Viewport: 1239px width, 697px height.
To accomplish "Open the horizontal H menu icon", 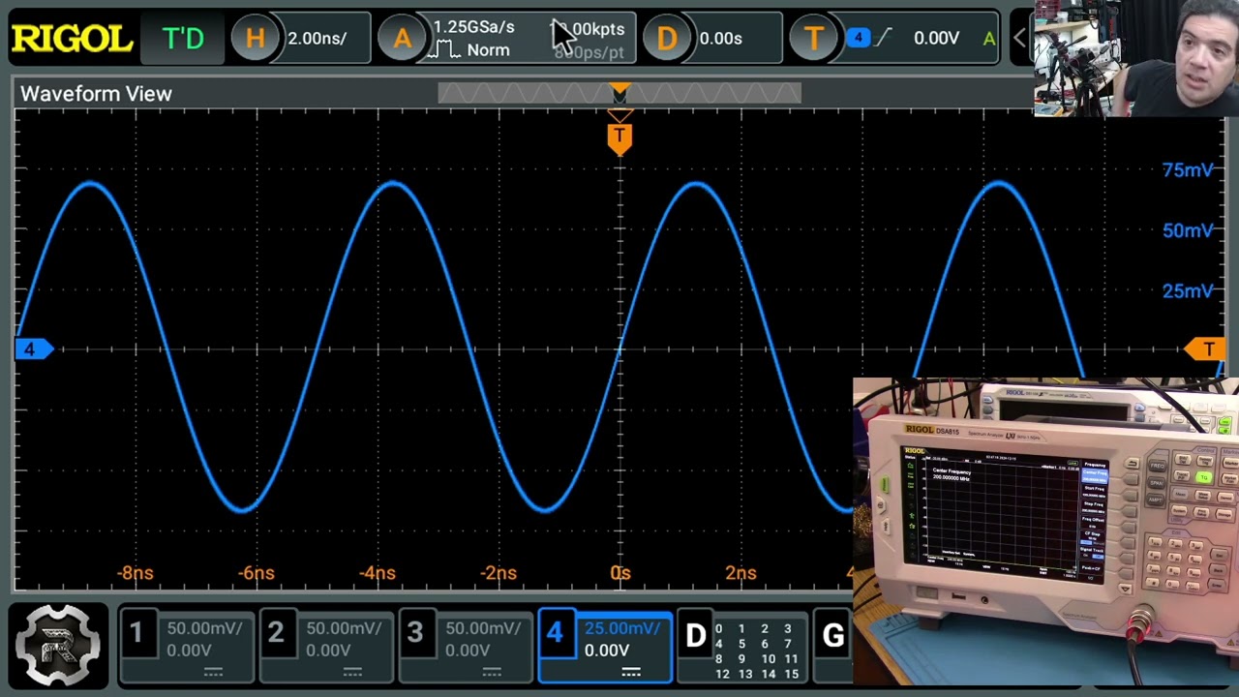I will click(x=255, y=39).
